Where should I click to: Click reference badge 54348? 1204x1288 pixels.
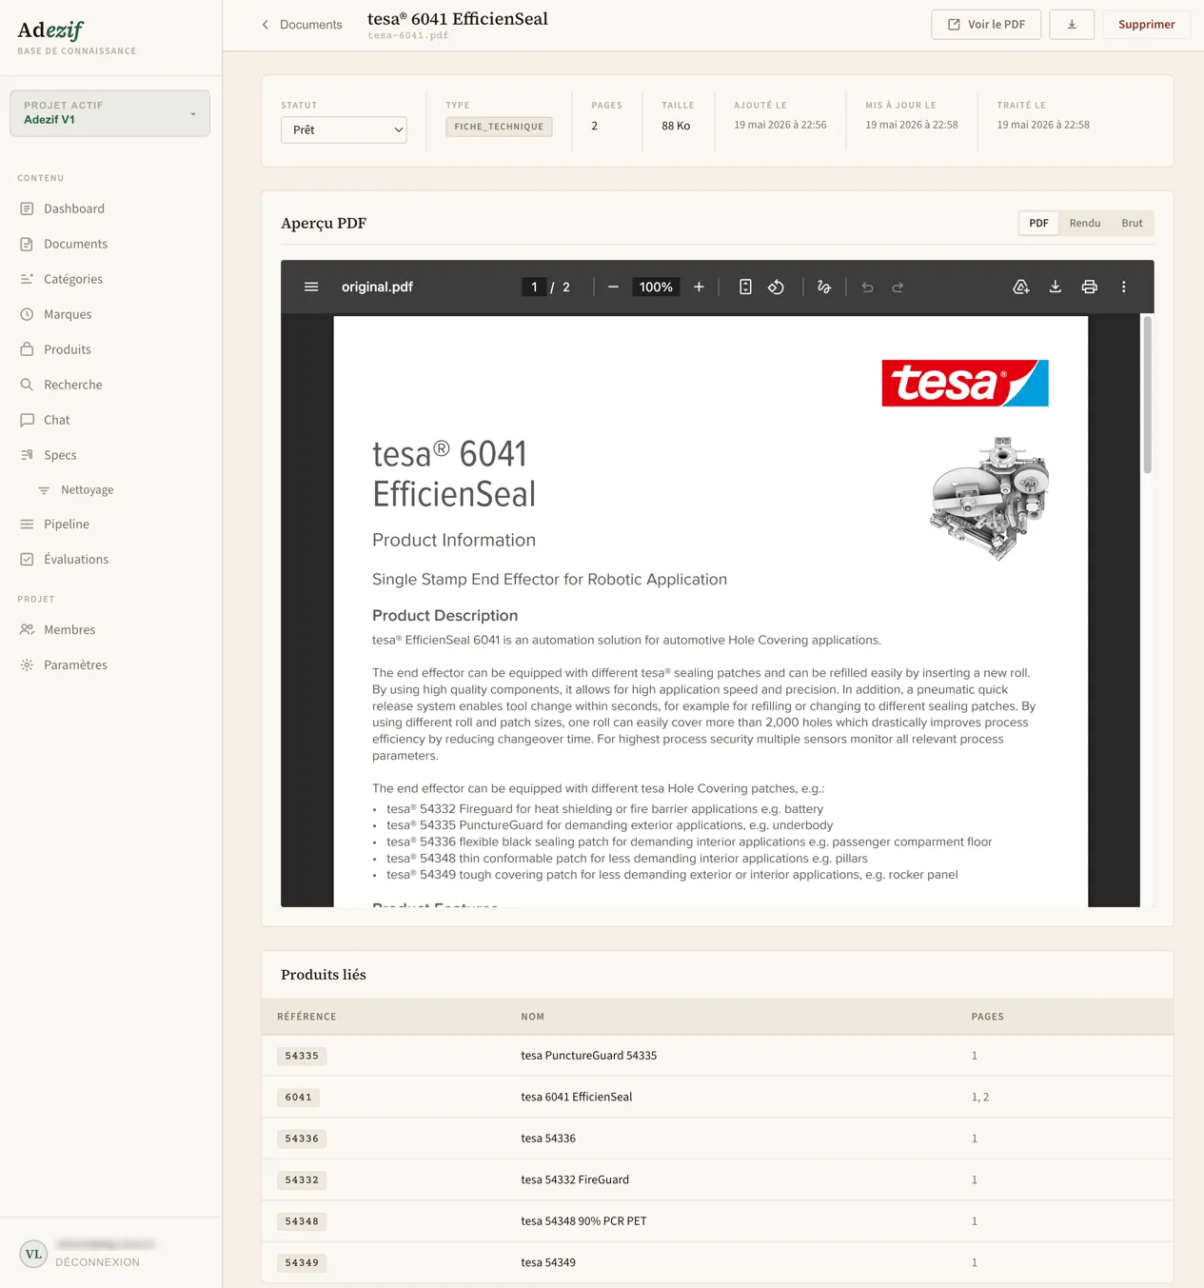pyautogui.click(x=302, y=1221)
